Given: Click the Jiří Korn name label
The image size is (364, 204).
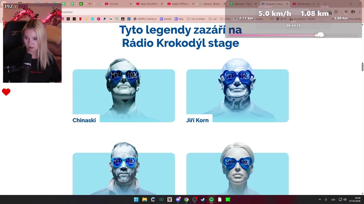Looking at the screenshot, I should coord(197,120).
